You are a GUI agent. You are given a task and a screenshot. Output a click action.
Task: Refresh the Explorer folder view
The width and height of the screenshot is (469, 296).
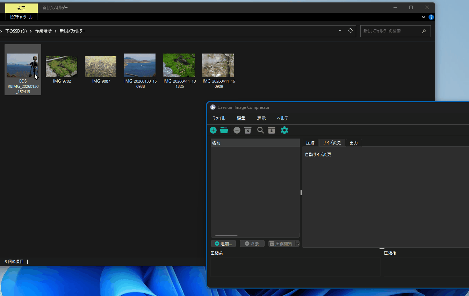(351, 31)
